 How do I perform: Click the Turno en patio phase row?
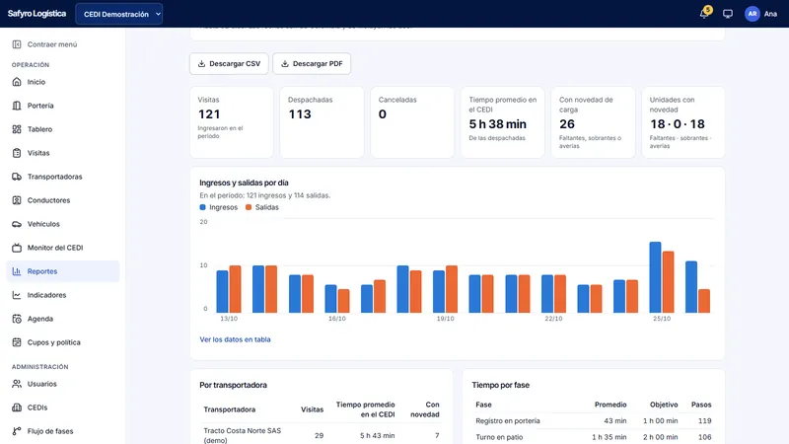(x=594, y=437)
